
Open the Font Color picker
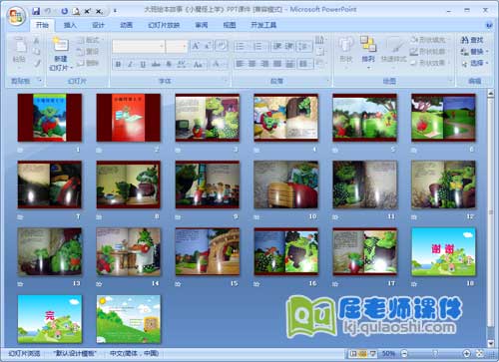tap(218, 64)
